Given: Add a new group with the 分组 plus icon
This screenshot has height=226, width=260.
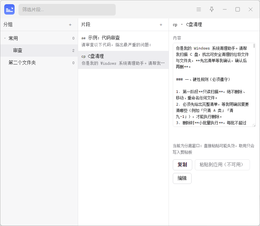Looking at the screenshot, I should (70, 25).
